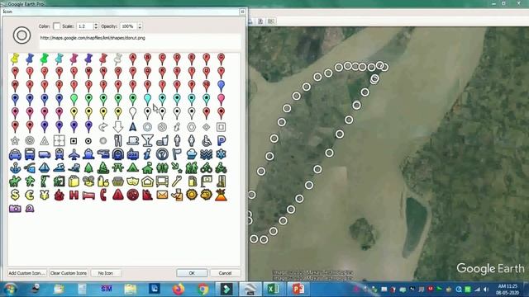Click Clear Custom Icons button
This screenshot has width=529, height=297.
[x=69, y=273]
